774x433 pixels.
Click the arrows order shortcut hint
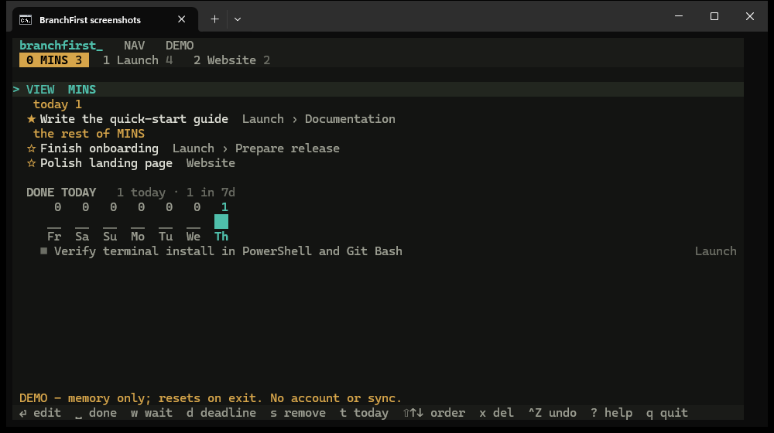434,413
